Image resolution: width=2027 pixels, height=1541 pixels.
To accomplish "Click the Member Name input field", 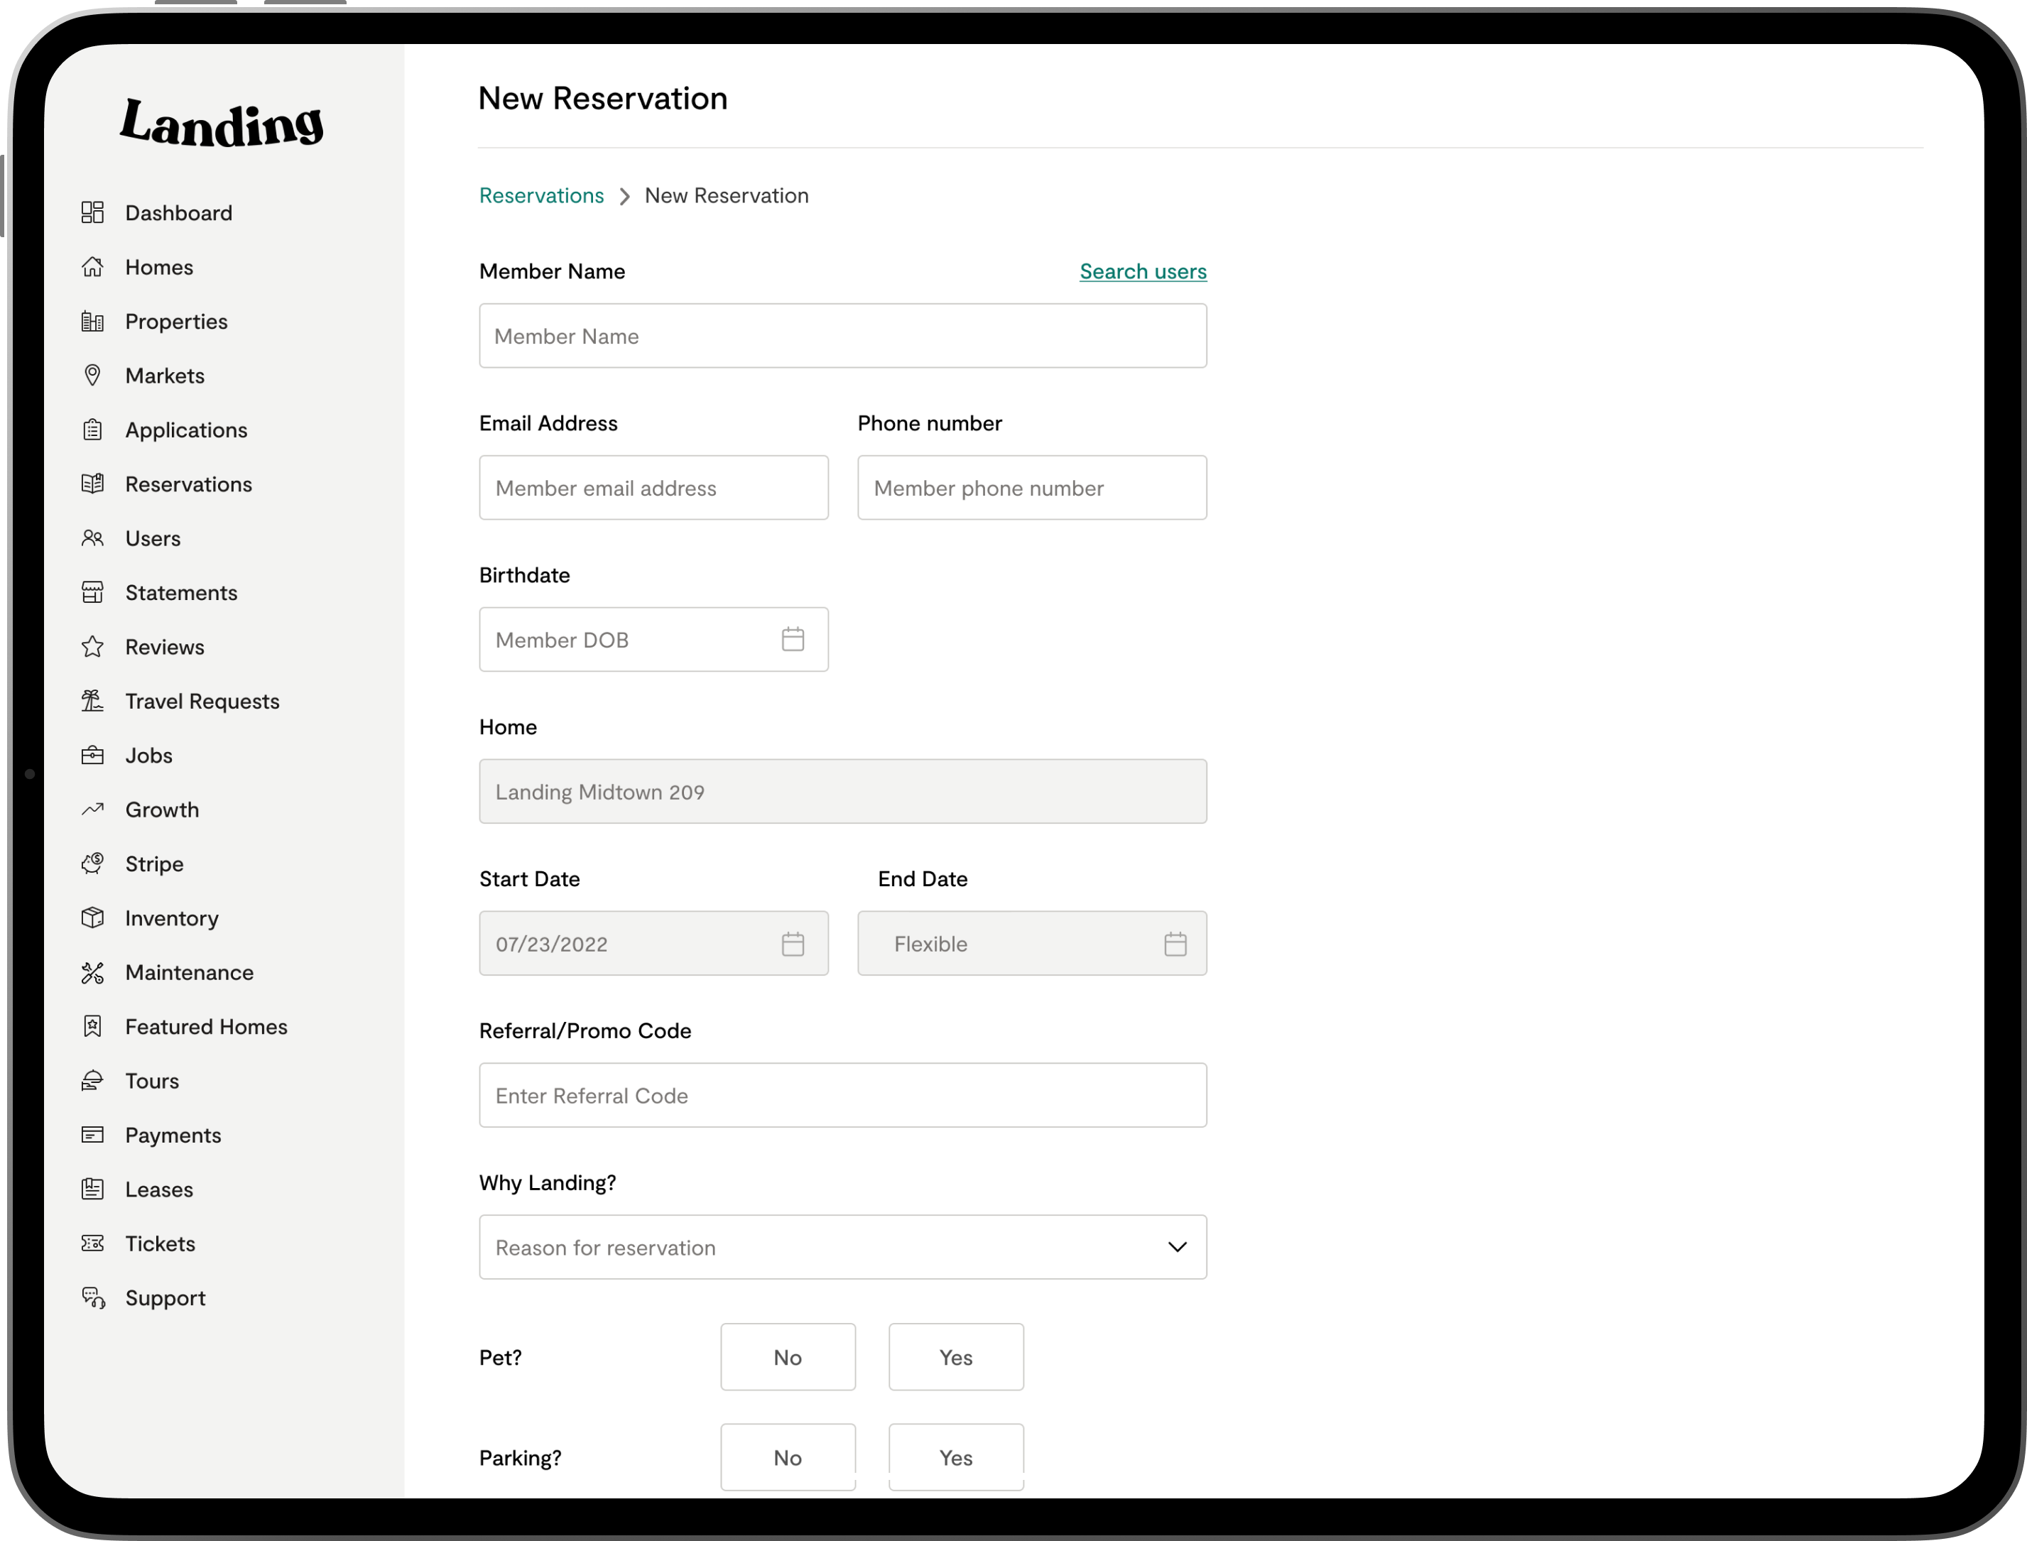I will (842, 336).
